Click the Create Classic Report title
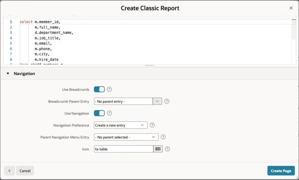This screenshot has width=299, height=180. 150,8
